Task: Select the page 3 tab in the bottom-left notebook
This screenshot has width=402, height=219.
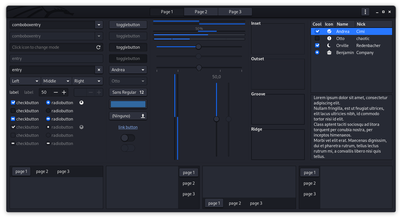Action: click(63, 171)
